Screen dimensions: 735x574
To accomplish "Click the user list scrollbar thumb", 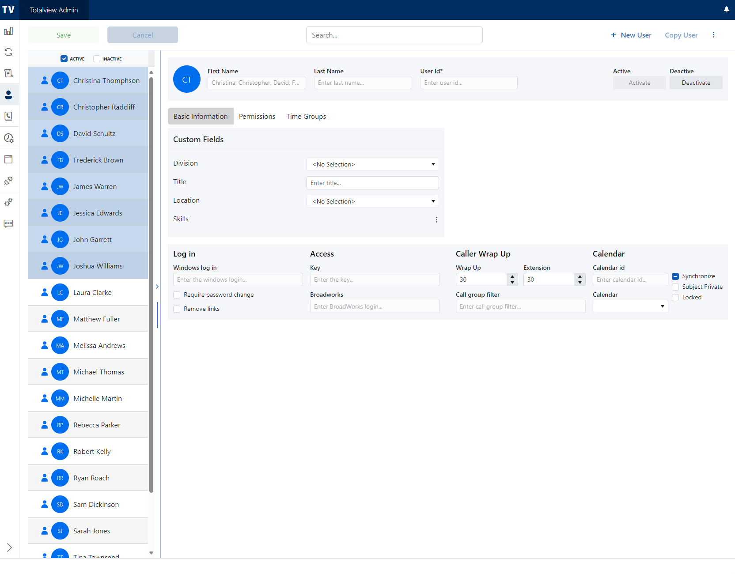I will [x=151, y=285].
